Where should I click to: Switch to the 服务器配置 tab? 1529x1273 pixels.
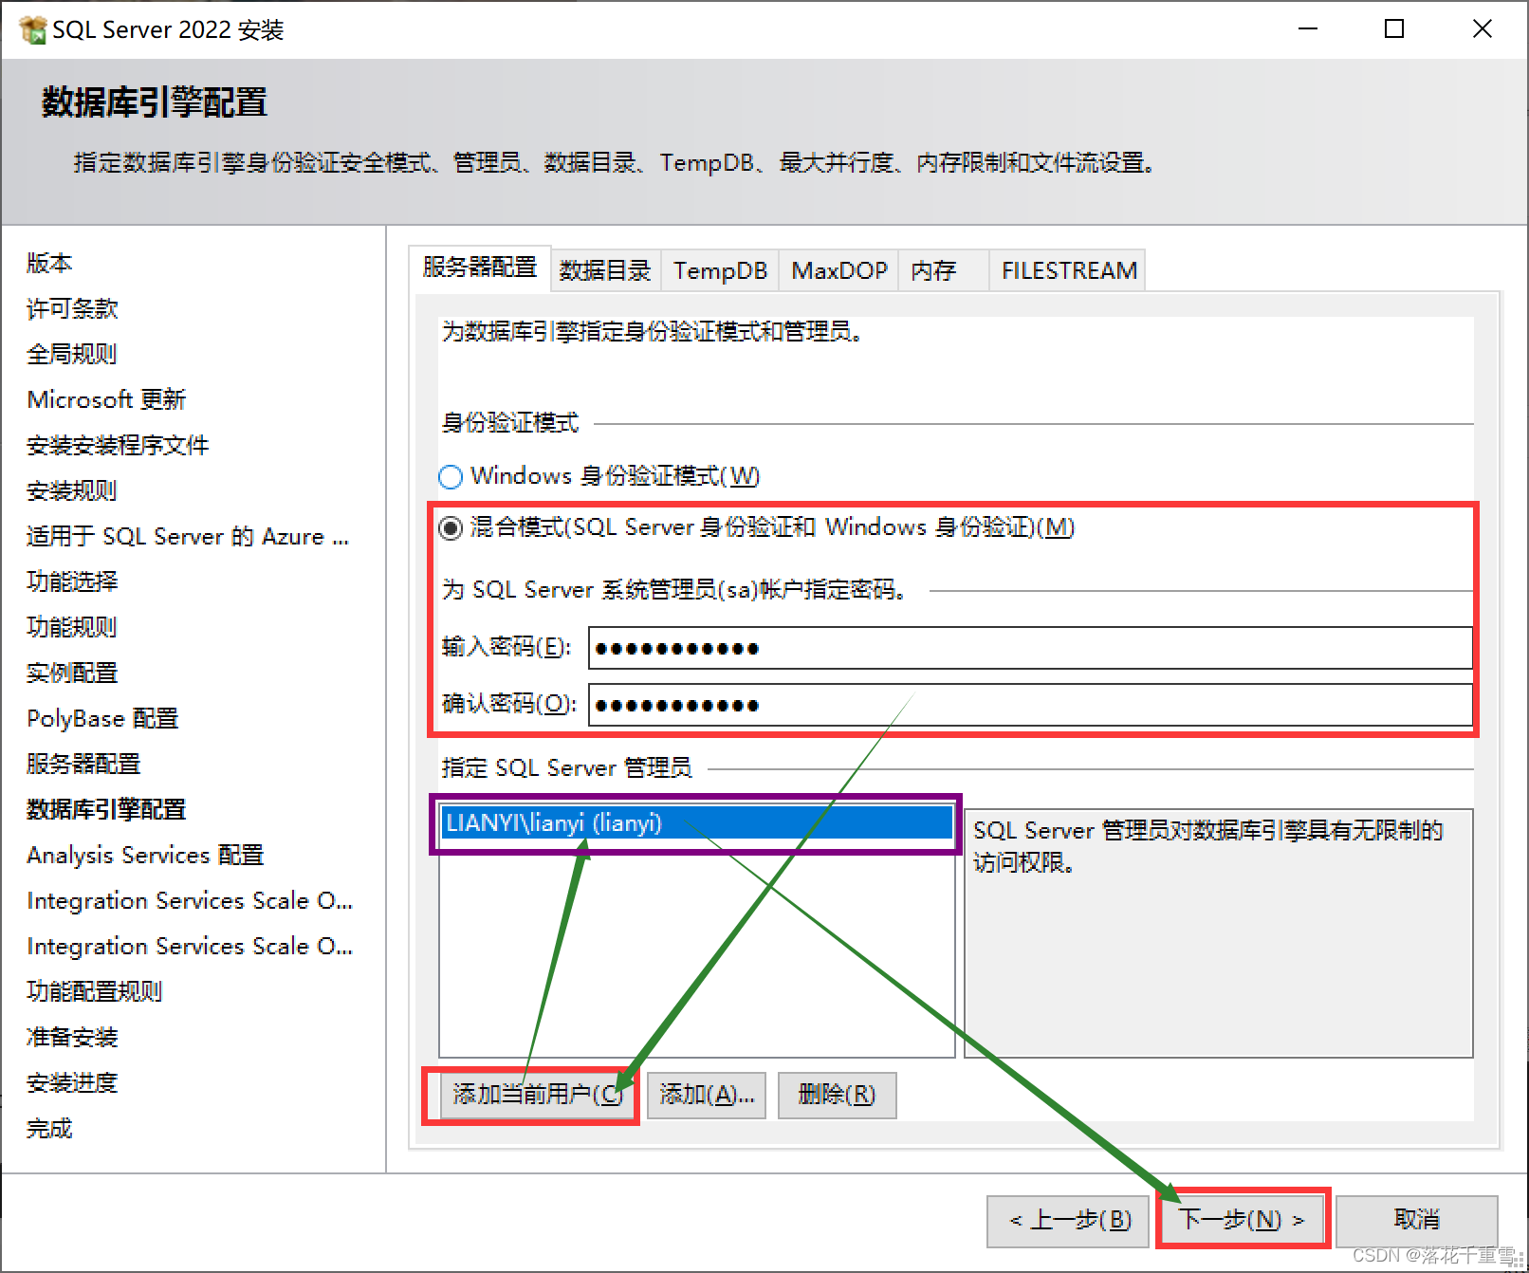pyautogui.click(x=479, y=268)
